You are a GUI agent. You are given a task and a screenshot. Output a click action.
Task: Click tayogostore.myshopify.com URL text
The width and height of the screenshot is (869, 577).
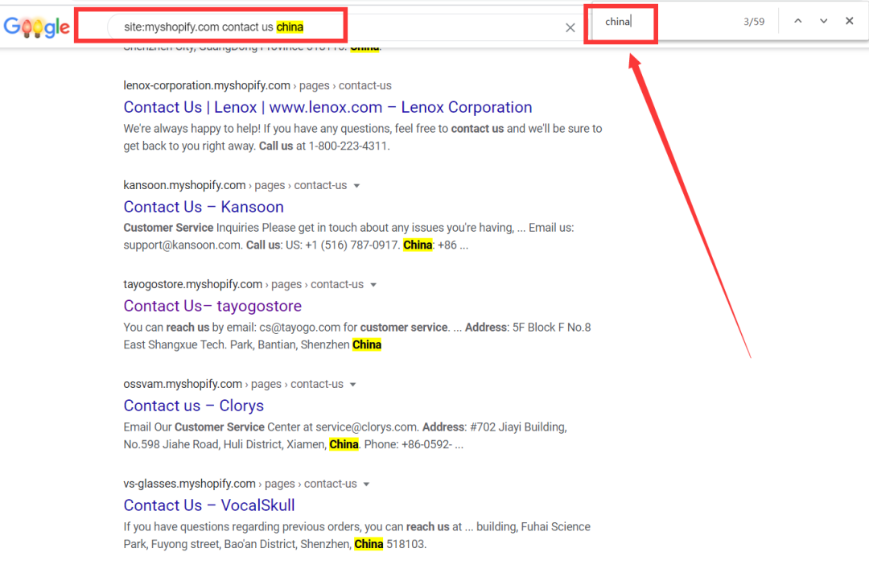coord(193,284)
